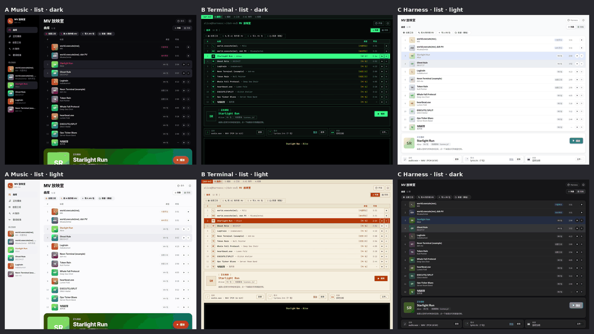This screenshot has width=594, height=334.
Task: Play Whale Fall Protocol row in A Music light
Action: 184,272
